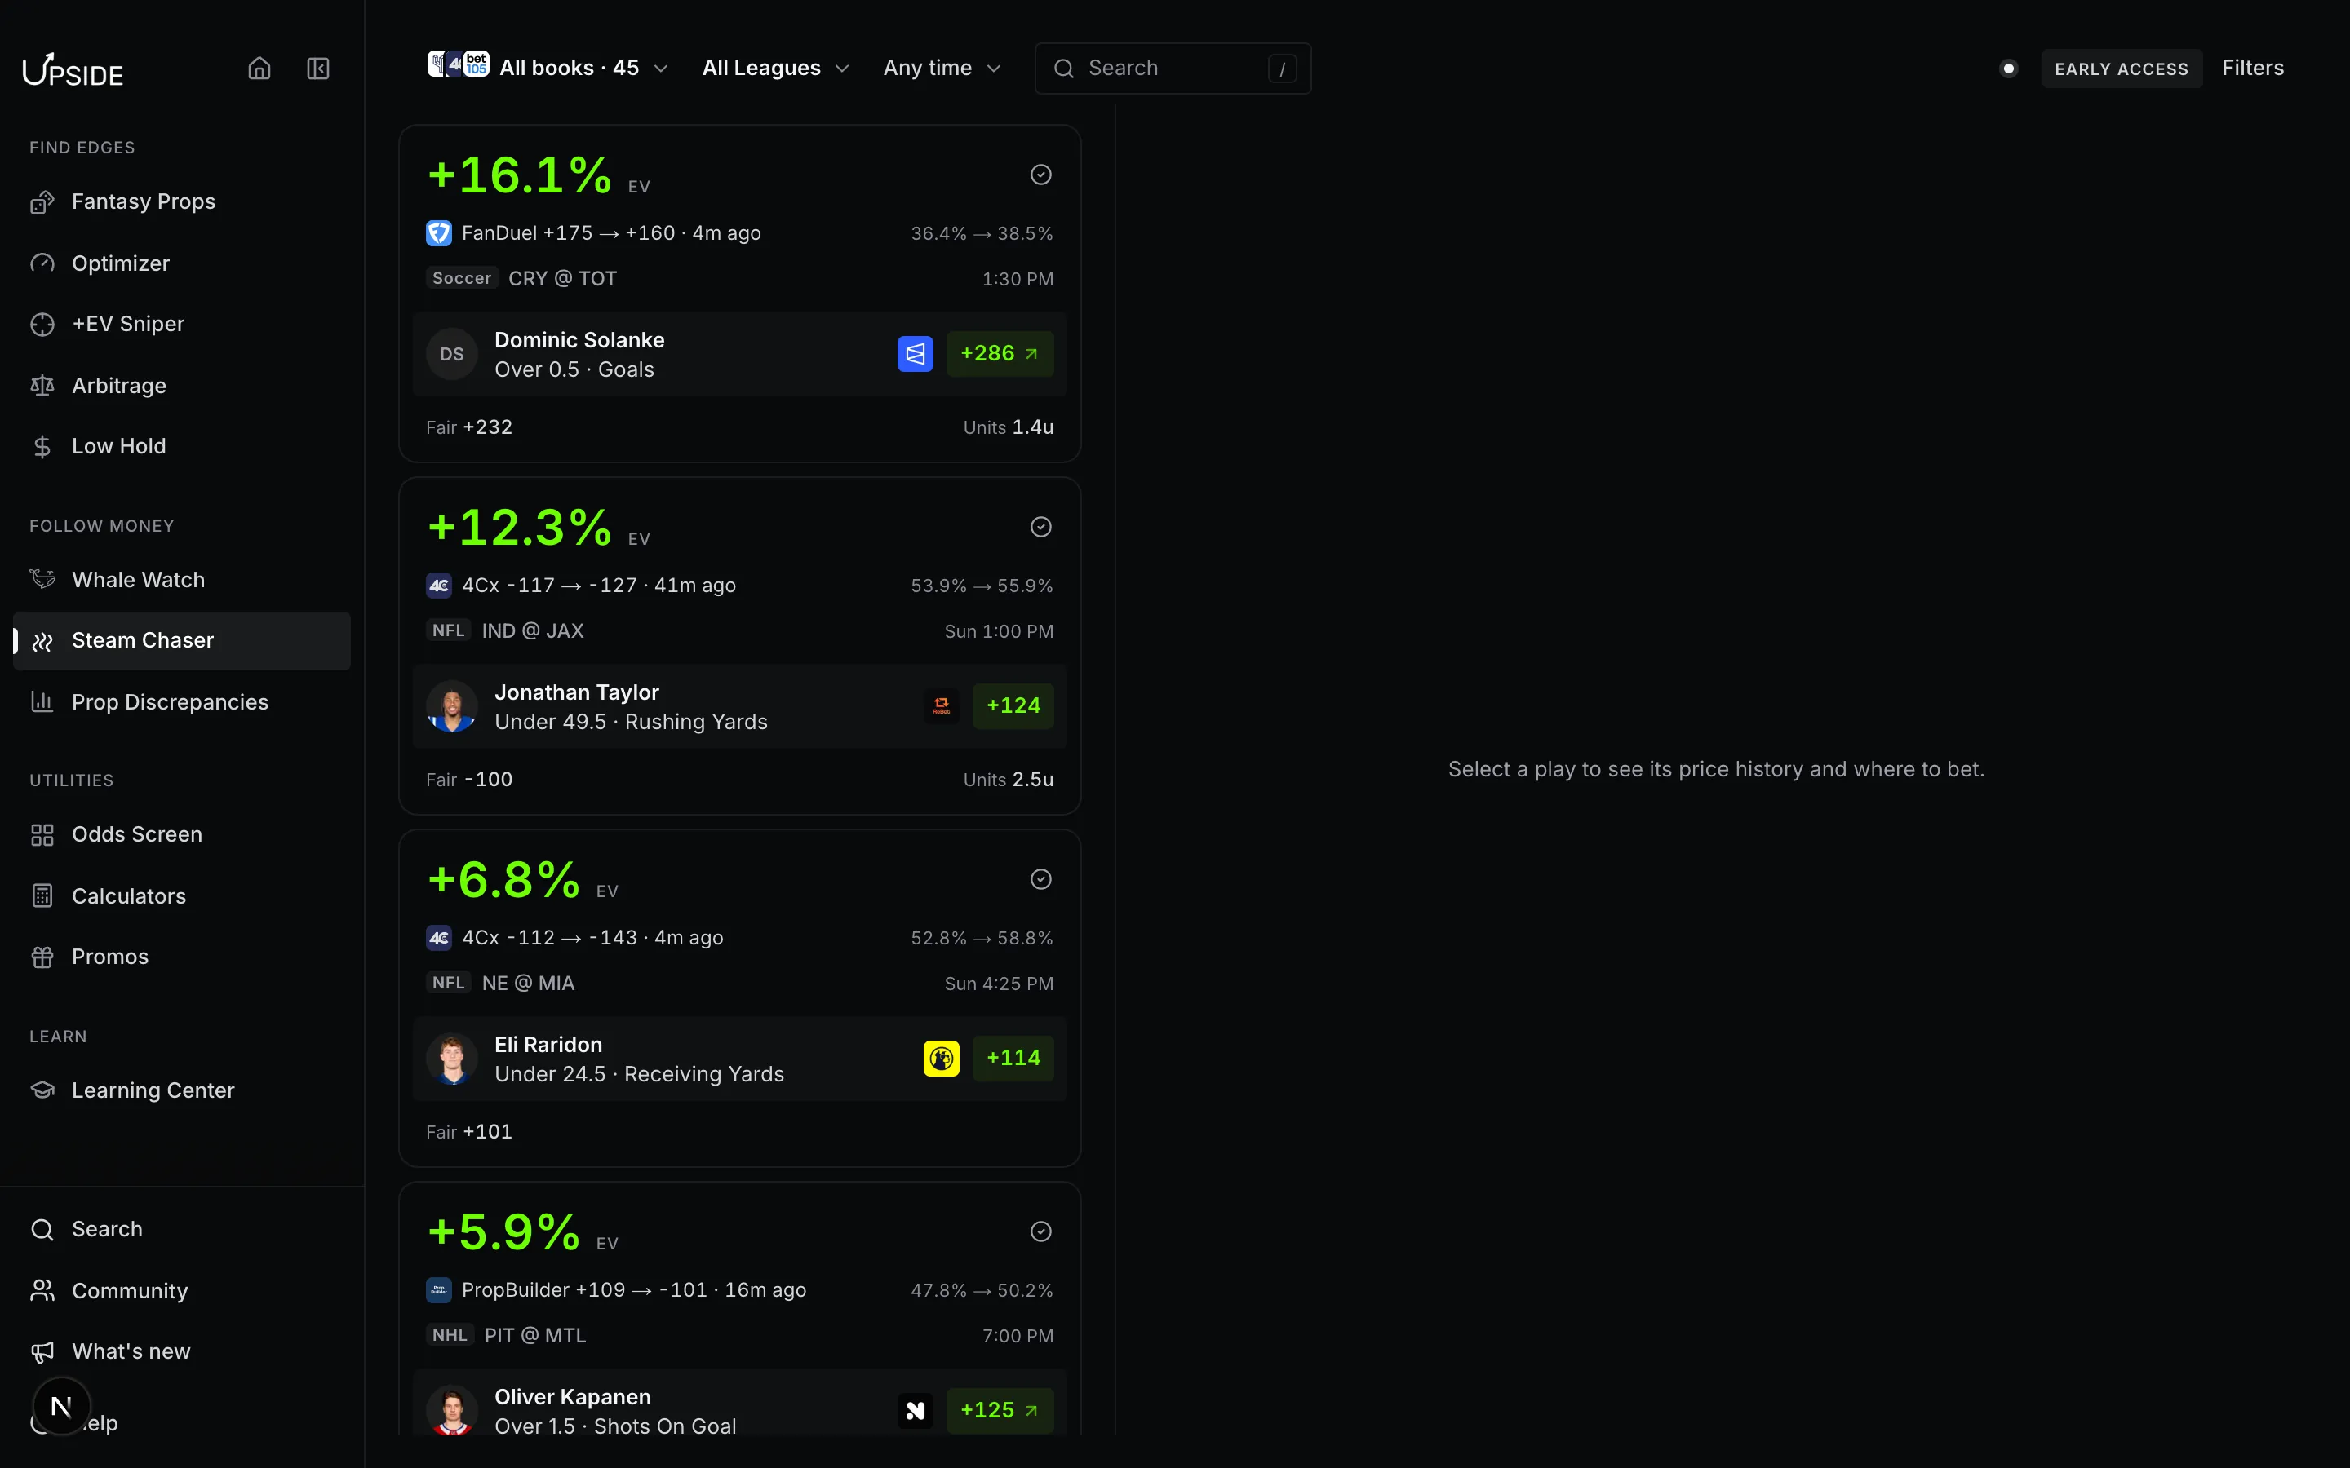Open Low Hold in the sidebar

182,447
